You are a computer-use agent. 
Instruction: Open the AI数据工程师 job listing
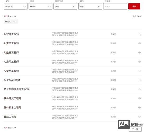[x=11, y=53]
